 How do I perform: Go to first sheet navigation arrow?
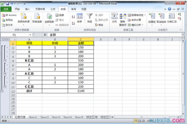tap(2, 117)
